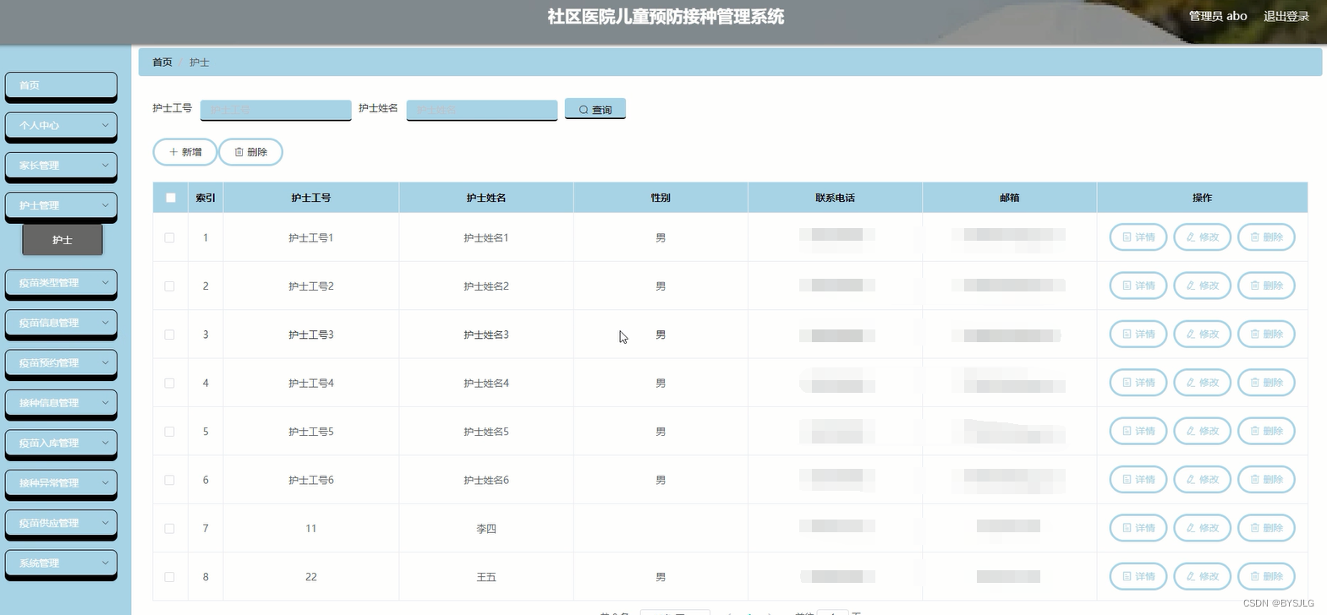Expand the 接种异常管理 menu
This screenshot has height=615, width=1327.
(x=61, y=483)
